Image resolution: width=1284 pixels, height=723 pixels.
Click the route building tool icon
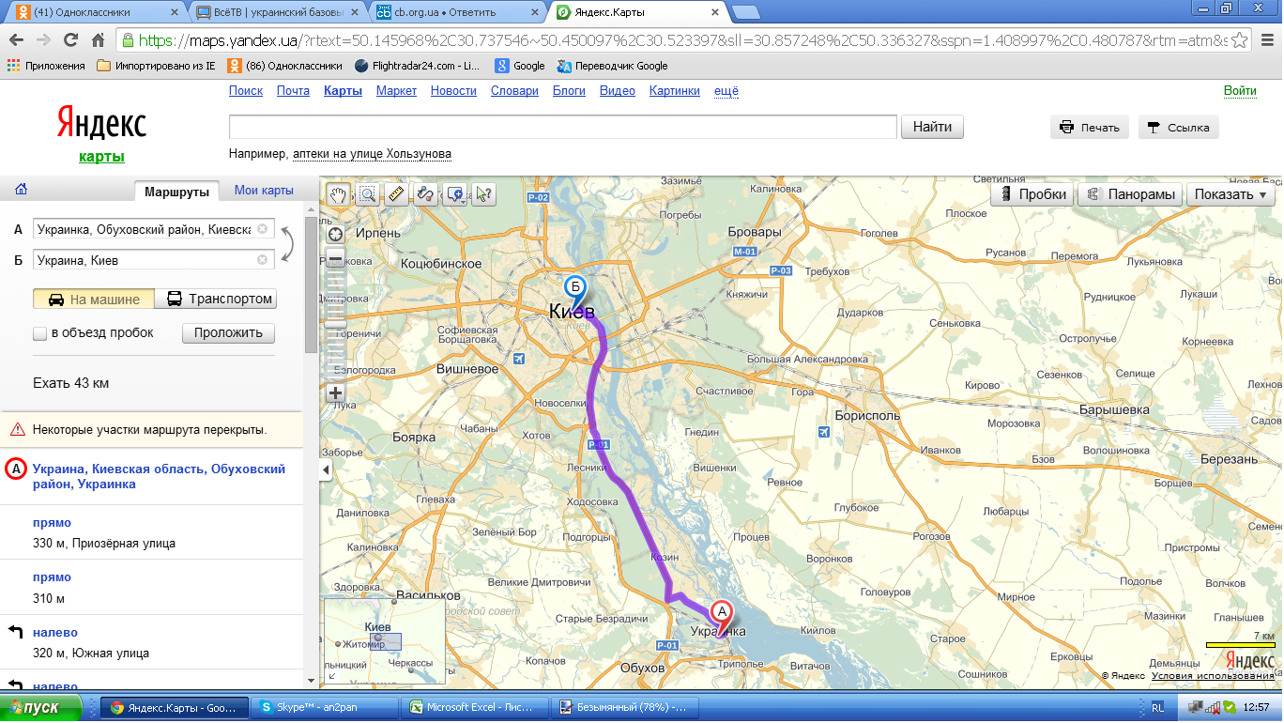click(425, 194)
